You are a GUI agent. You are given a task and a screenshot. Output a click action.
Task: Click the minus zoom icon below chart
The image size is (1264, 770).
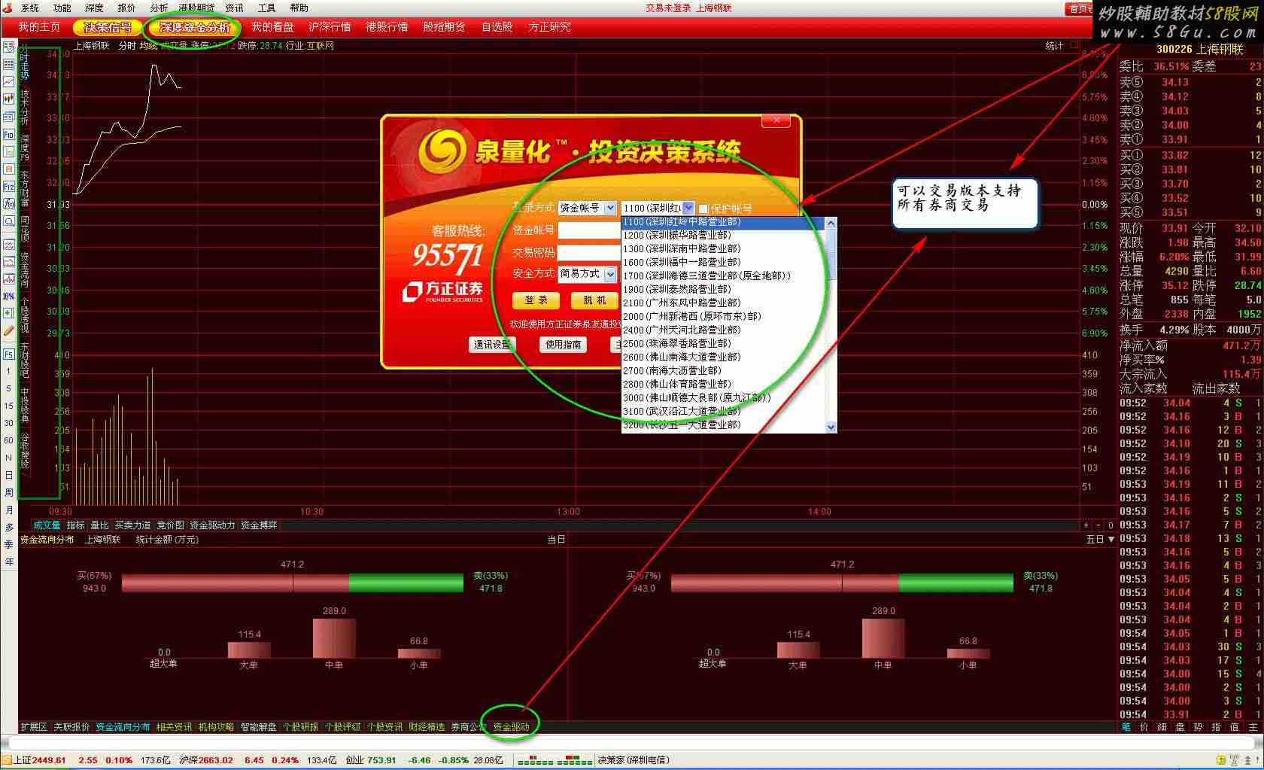[1098, 525]
